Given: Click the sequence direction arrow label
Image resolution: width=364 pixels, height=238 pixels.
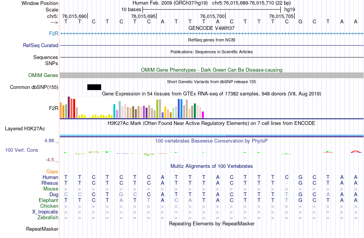Looking at the screenshot, I should tap(54, 22).
